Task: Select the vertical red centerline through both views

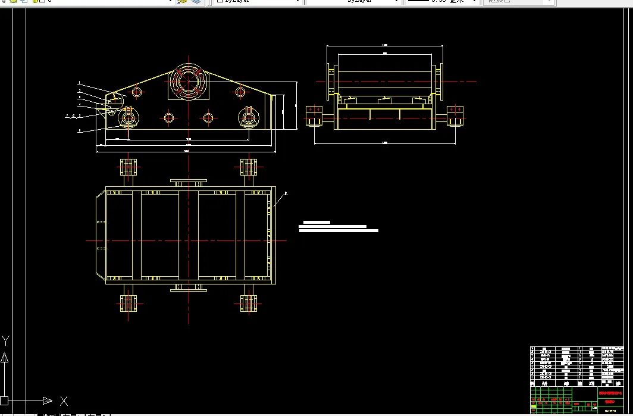Action: (x=189, y=190)
